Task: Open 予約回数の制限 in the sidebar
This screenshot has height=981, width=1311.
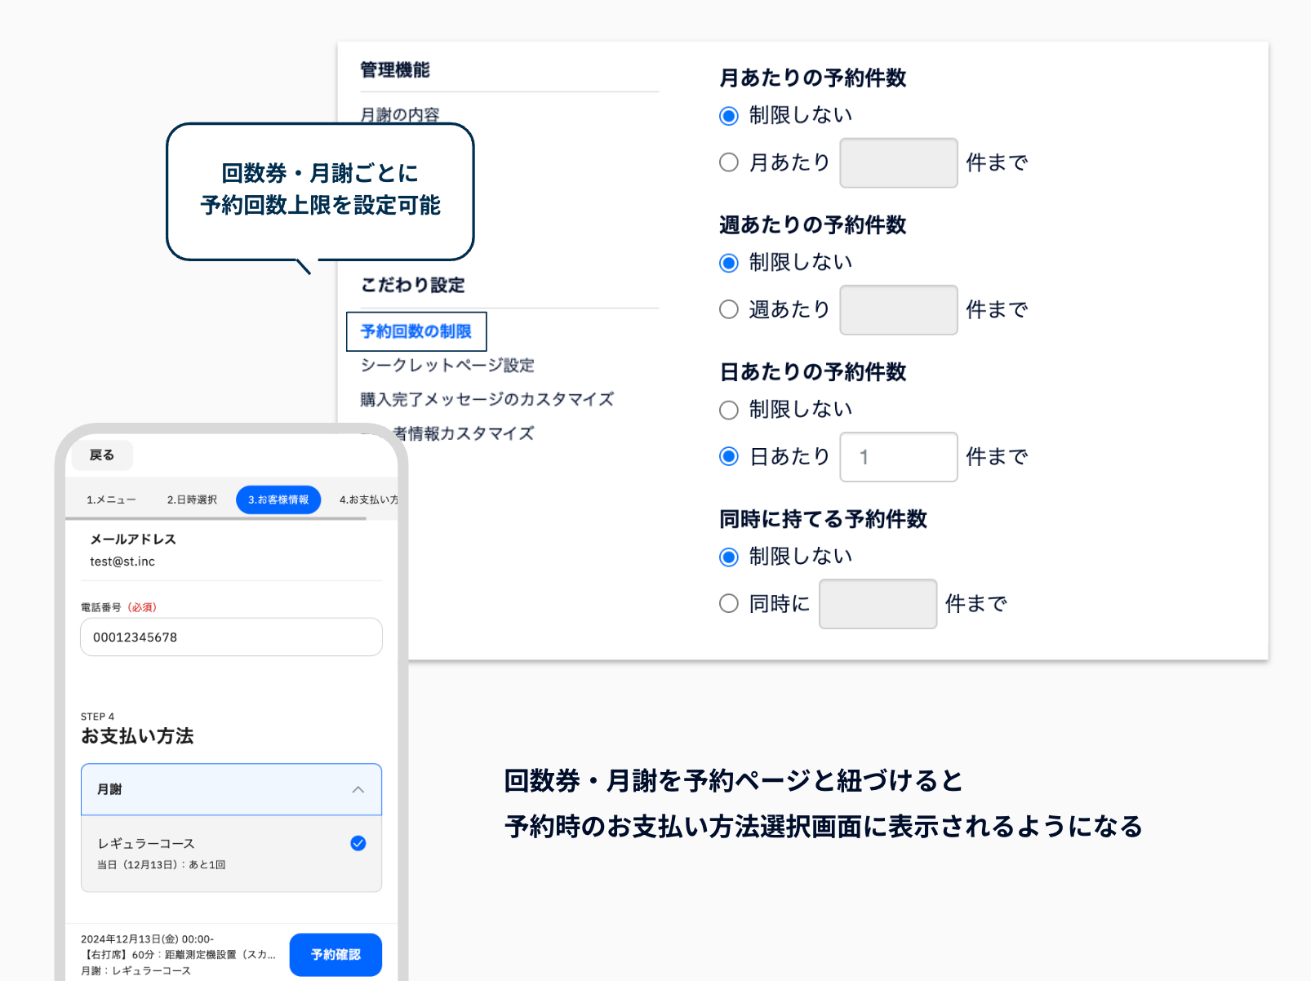Action: [416, 331]
